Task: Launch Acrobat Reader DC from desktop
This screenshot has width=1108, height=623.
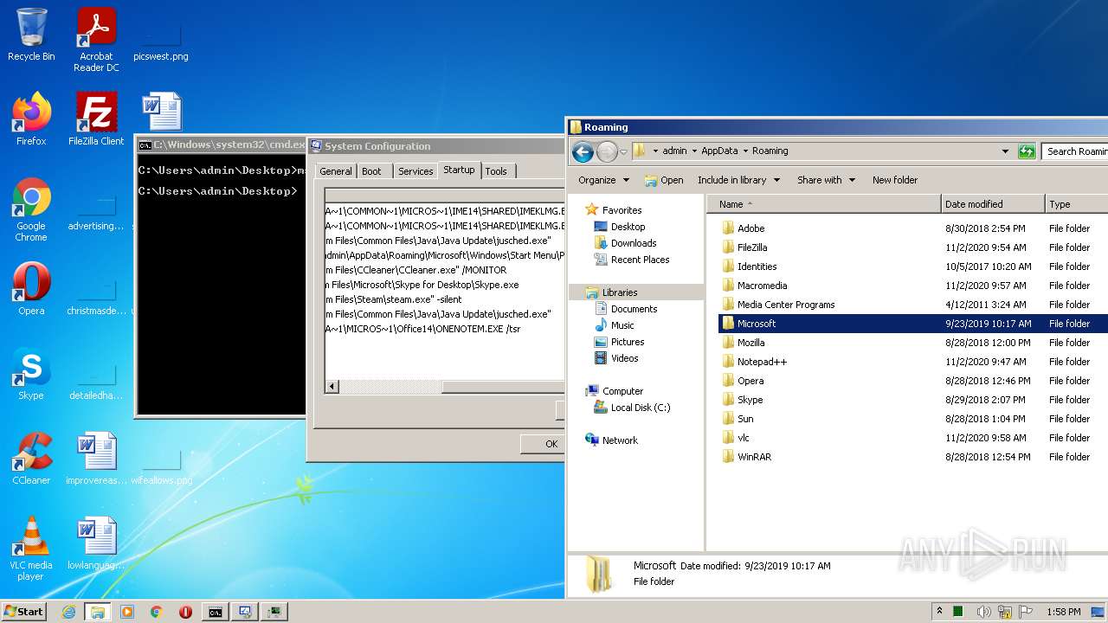Action: pos(96,40)
